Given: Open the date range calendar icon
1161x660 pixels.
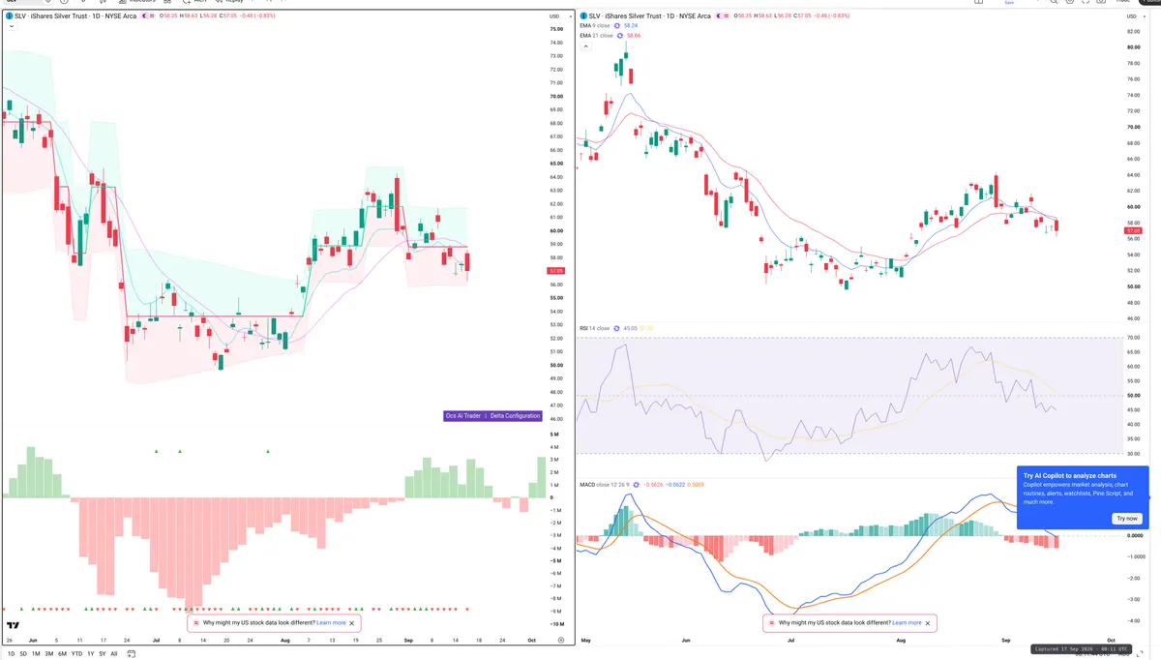Looking at the screenshot, I should pyautogui.click(x=131, y=654).
